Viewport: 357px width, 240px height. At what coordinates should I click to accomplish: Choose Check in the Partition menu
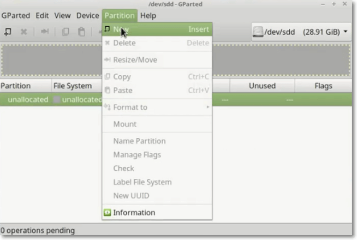click(x=157, y=169)
